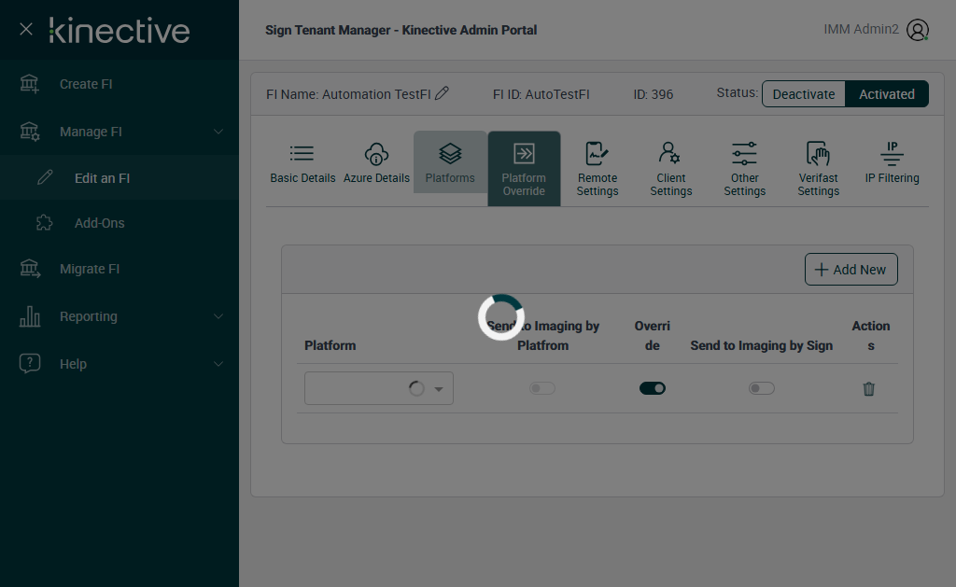Toggle Send to Imaging by Sign switch

[x=762, y=388]
